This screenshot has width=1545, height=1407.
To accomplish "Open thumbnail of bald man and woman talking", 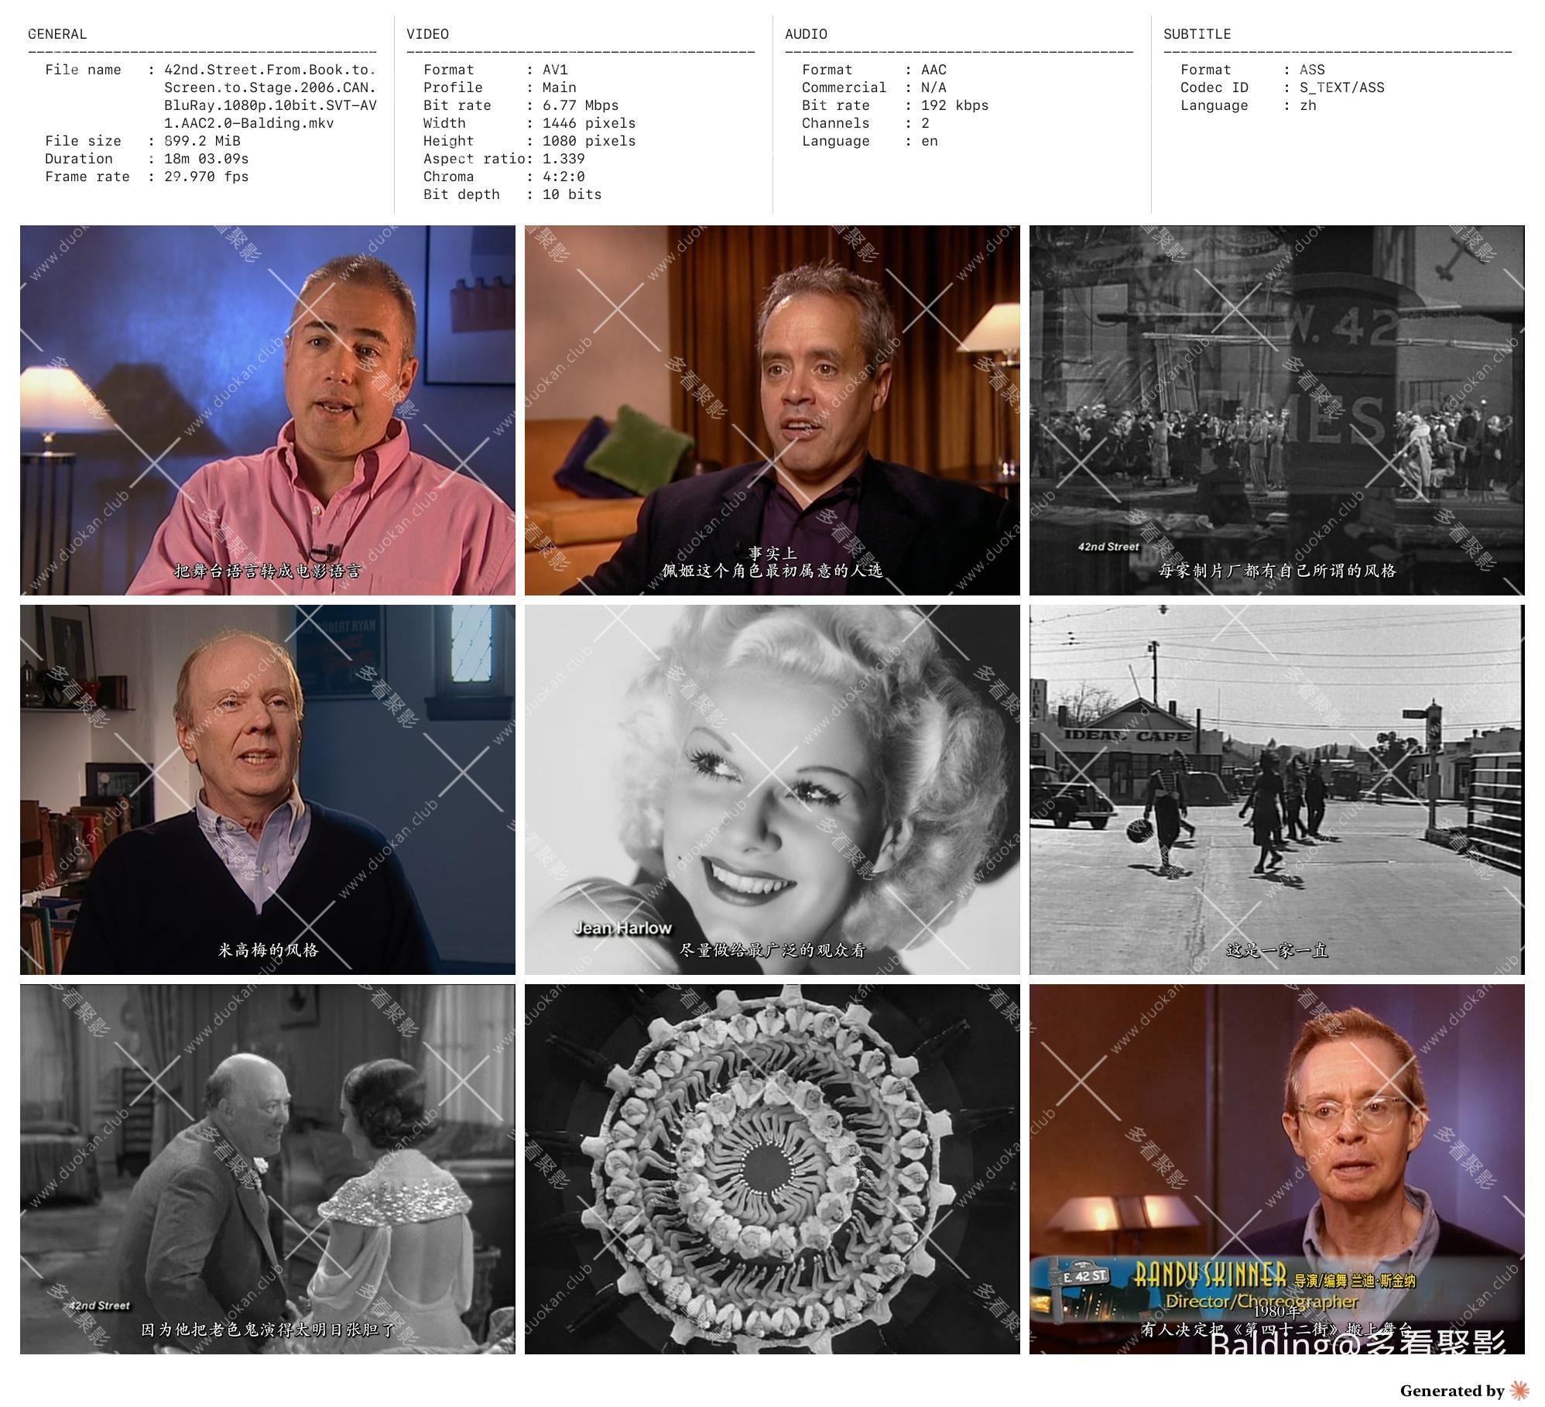I will point(268,1169).
